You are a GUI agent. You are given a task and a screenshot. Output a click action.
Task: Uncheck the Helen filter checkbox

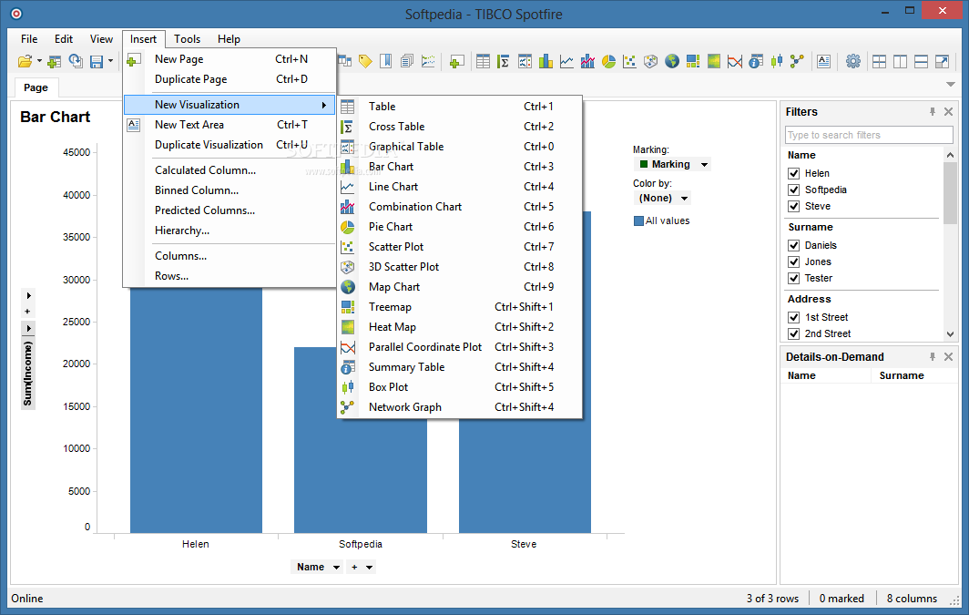(x=793, y=174)
